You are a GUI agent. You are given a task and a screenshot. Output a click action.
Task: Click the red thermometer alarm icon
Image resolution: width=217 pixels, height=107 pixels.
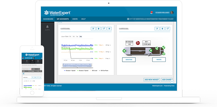[x=138, y=43]
